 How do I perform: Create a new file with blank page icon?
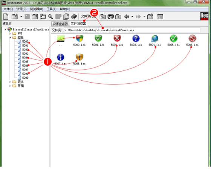[6, 17]
